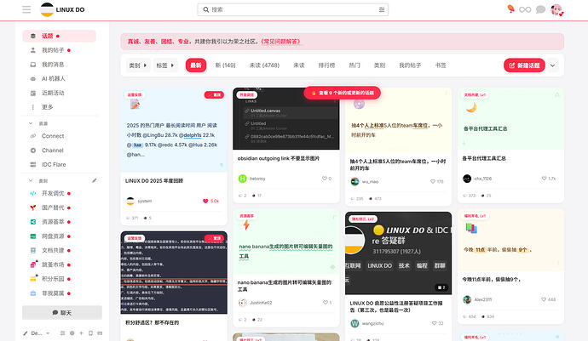
Task: Click the 新建话题 button
Action: (524, 65)
